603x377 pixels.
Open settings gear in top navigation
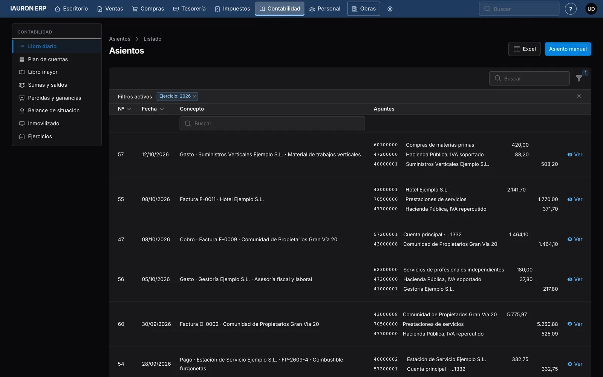pos(390,9)
